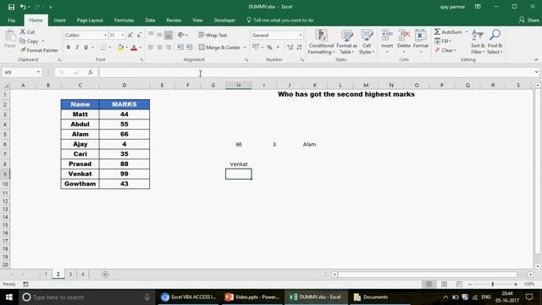Click Tell me what you want to do

280,20
